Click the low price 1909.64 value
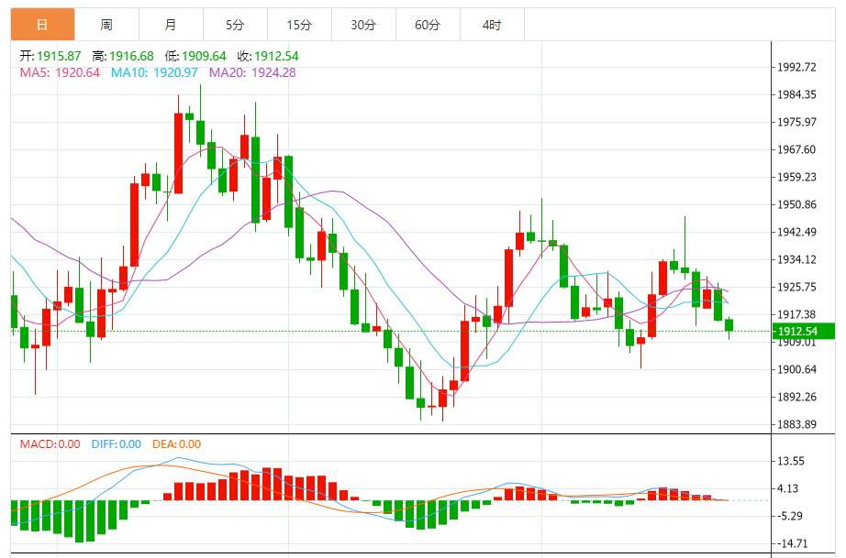Image resolution: width=846 pixels, height=558 pixels. [x=204, y=56]
